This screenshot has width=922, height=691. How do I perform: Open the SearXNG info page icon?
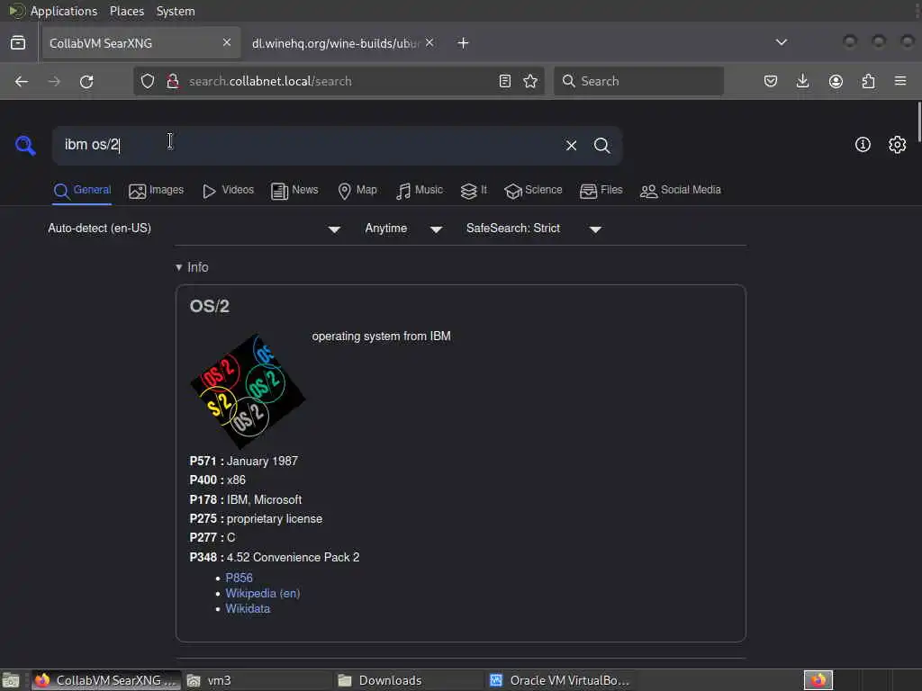click(863, 145)
